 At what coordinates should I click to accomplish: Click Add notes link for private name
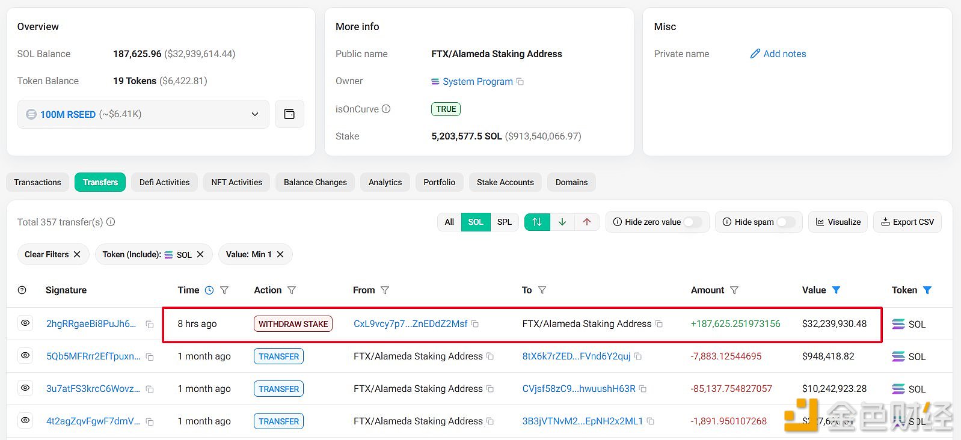tap(778, 54)
